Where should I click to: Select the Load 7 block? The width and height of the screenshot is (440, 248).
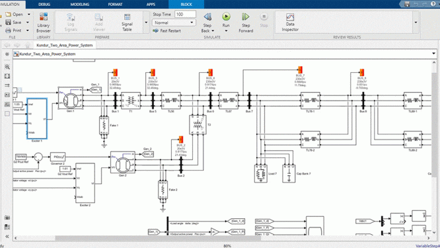tap(261, 174)
